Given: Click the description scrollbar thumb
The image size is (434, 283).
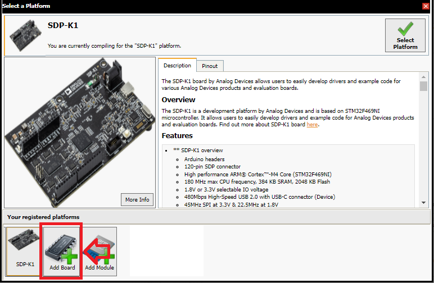Looking at the screenshot, I should [423, 86].
